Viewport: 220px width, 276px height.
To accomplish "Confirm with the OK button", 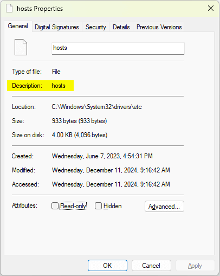I will click(x=107, y=265).
